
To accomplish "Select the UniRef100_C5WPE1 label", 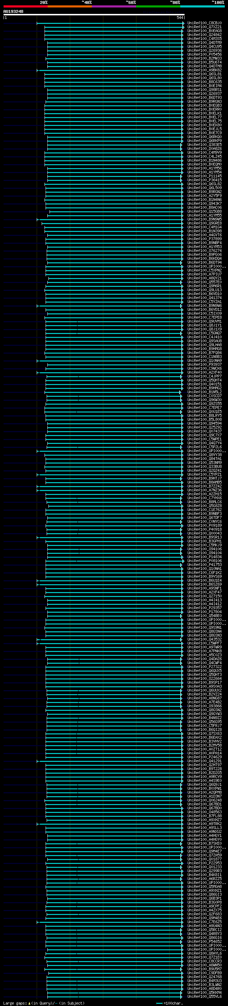I will [204, 439].
